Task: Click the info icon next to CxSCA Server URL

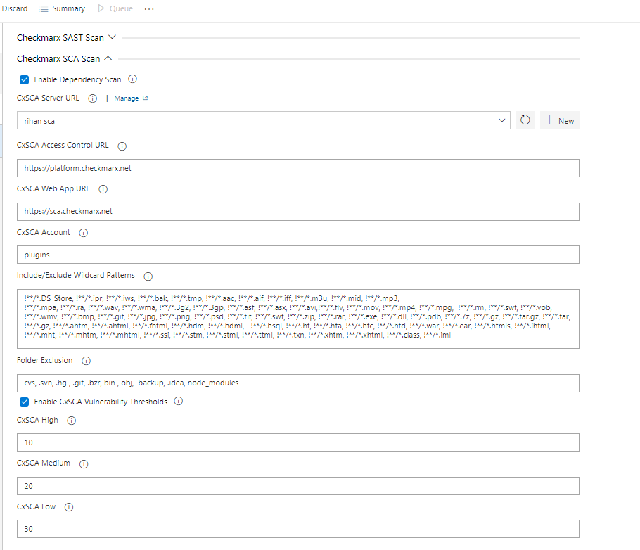Action: click(x=92, y=98)
